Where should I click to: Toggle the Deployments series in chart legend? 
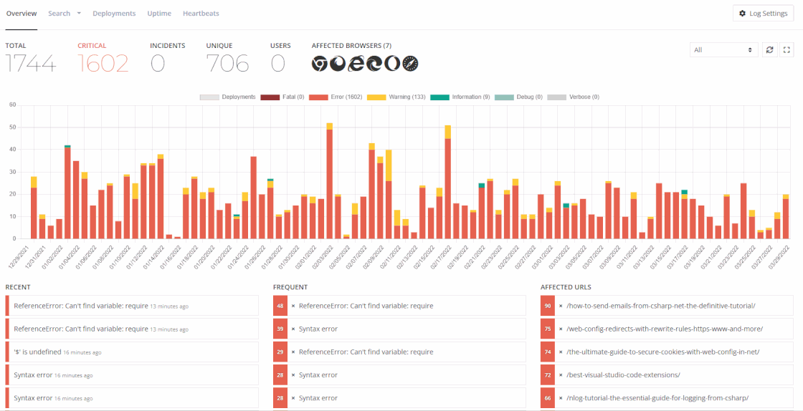(227, 97)
